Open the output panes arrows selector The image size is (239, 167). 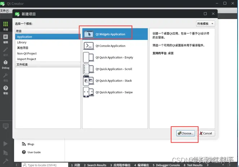pyautogui.click(x=208, y=165)
